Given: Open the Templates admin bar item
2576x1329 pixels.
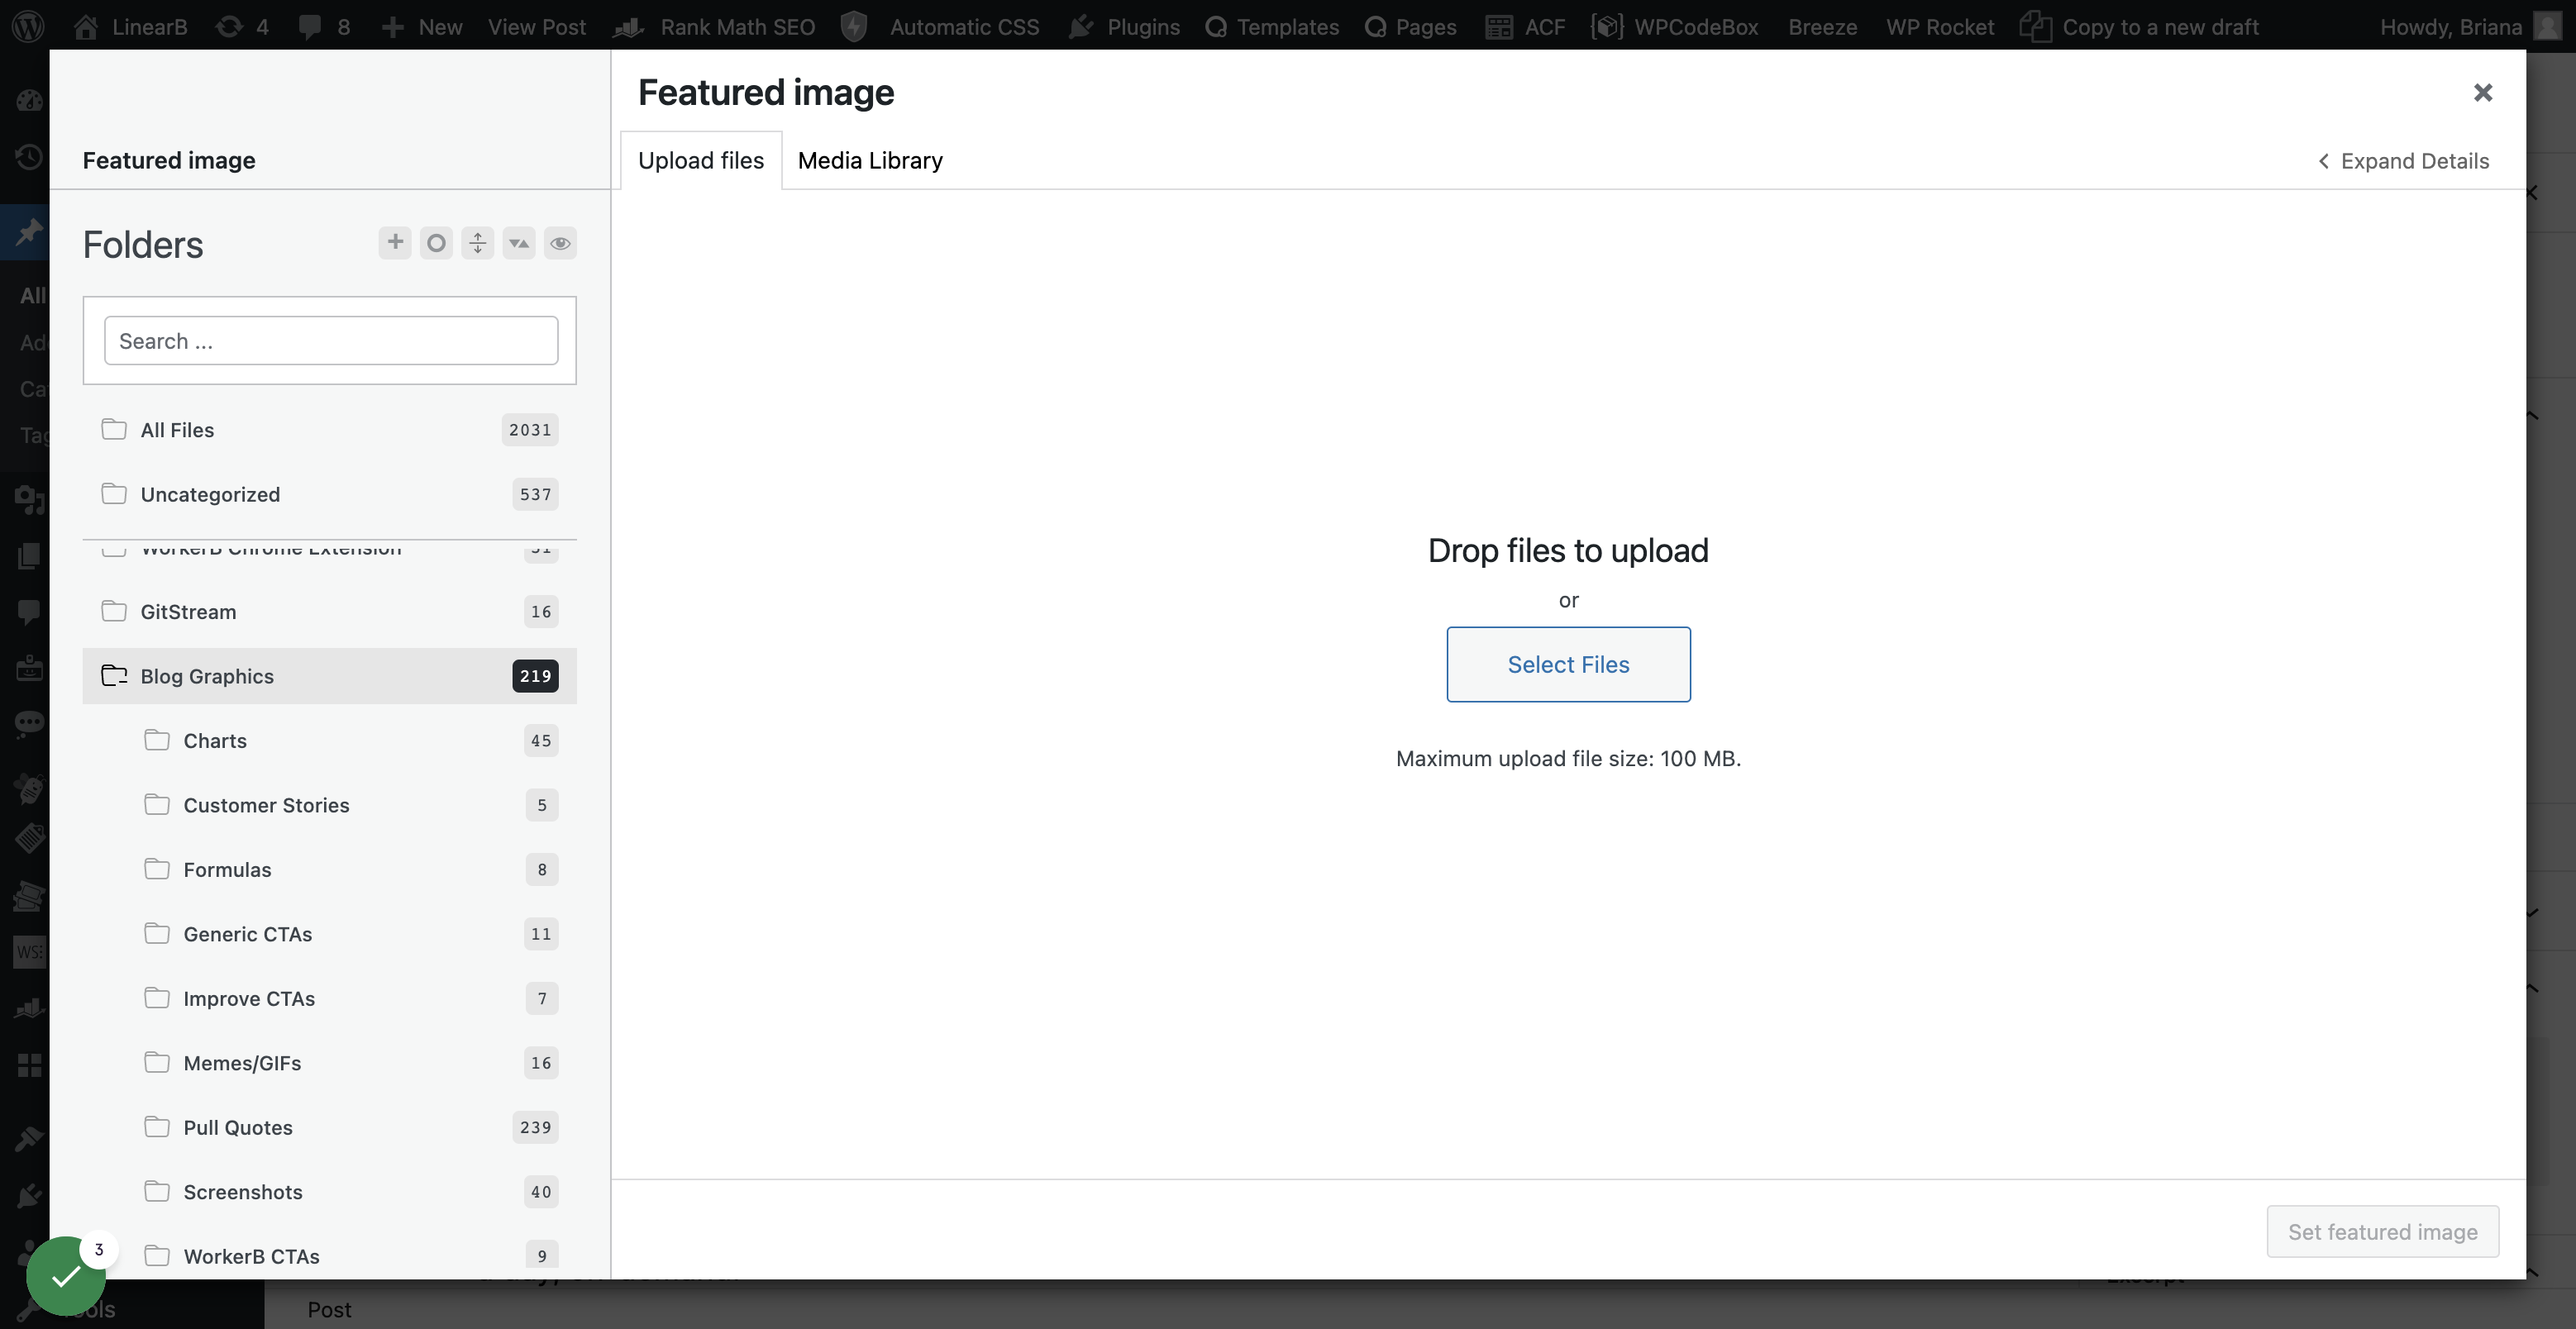Looking at the screenshot, I should pos(1272,26).
